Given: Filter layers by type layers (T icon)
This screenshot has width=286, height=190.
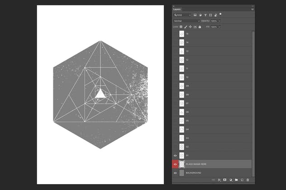Looking at the screenshot, I should click(x=205, y=15).
